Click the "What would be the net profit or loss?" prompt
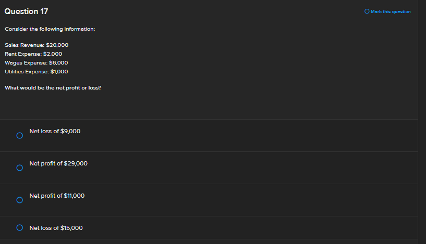 pos(53,87)
